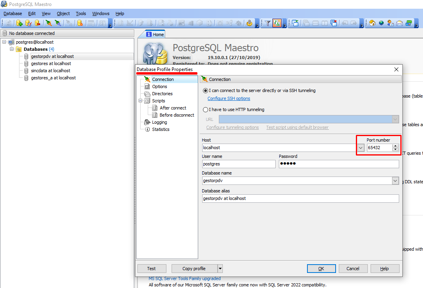Click the home page house icon

coord(373,23)
